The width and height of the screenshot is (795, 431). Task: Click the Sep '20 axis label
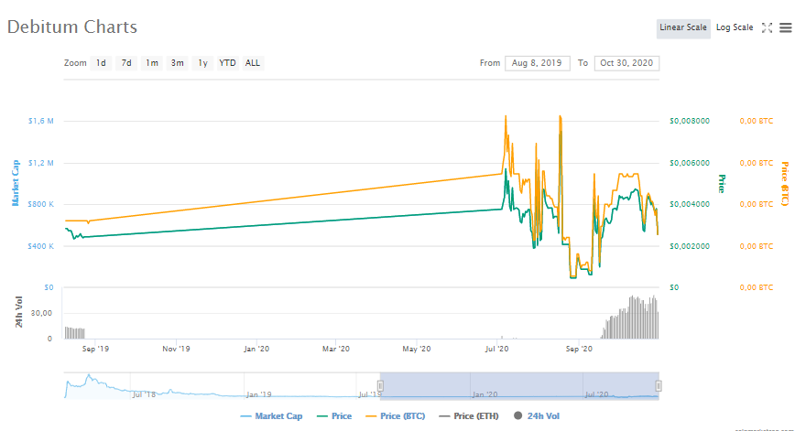(x=579, y=349)
